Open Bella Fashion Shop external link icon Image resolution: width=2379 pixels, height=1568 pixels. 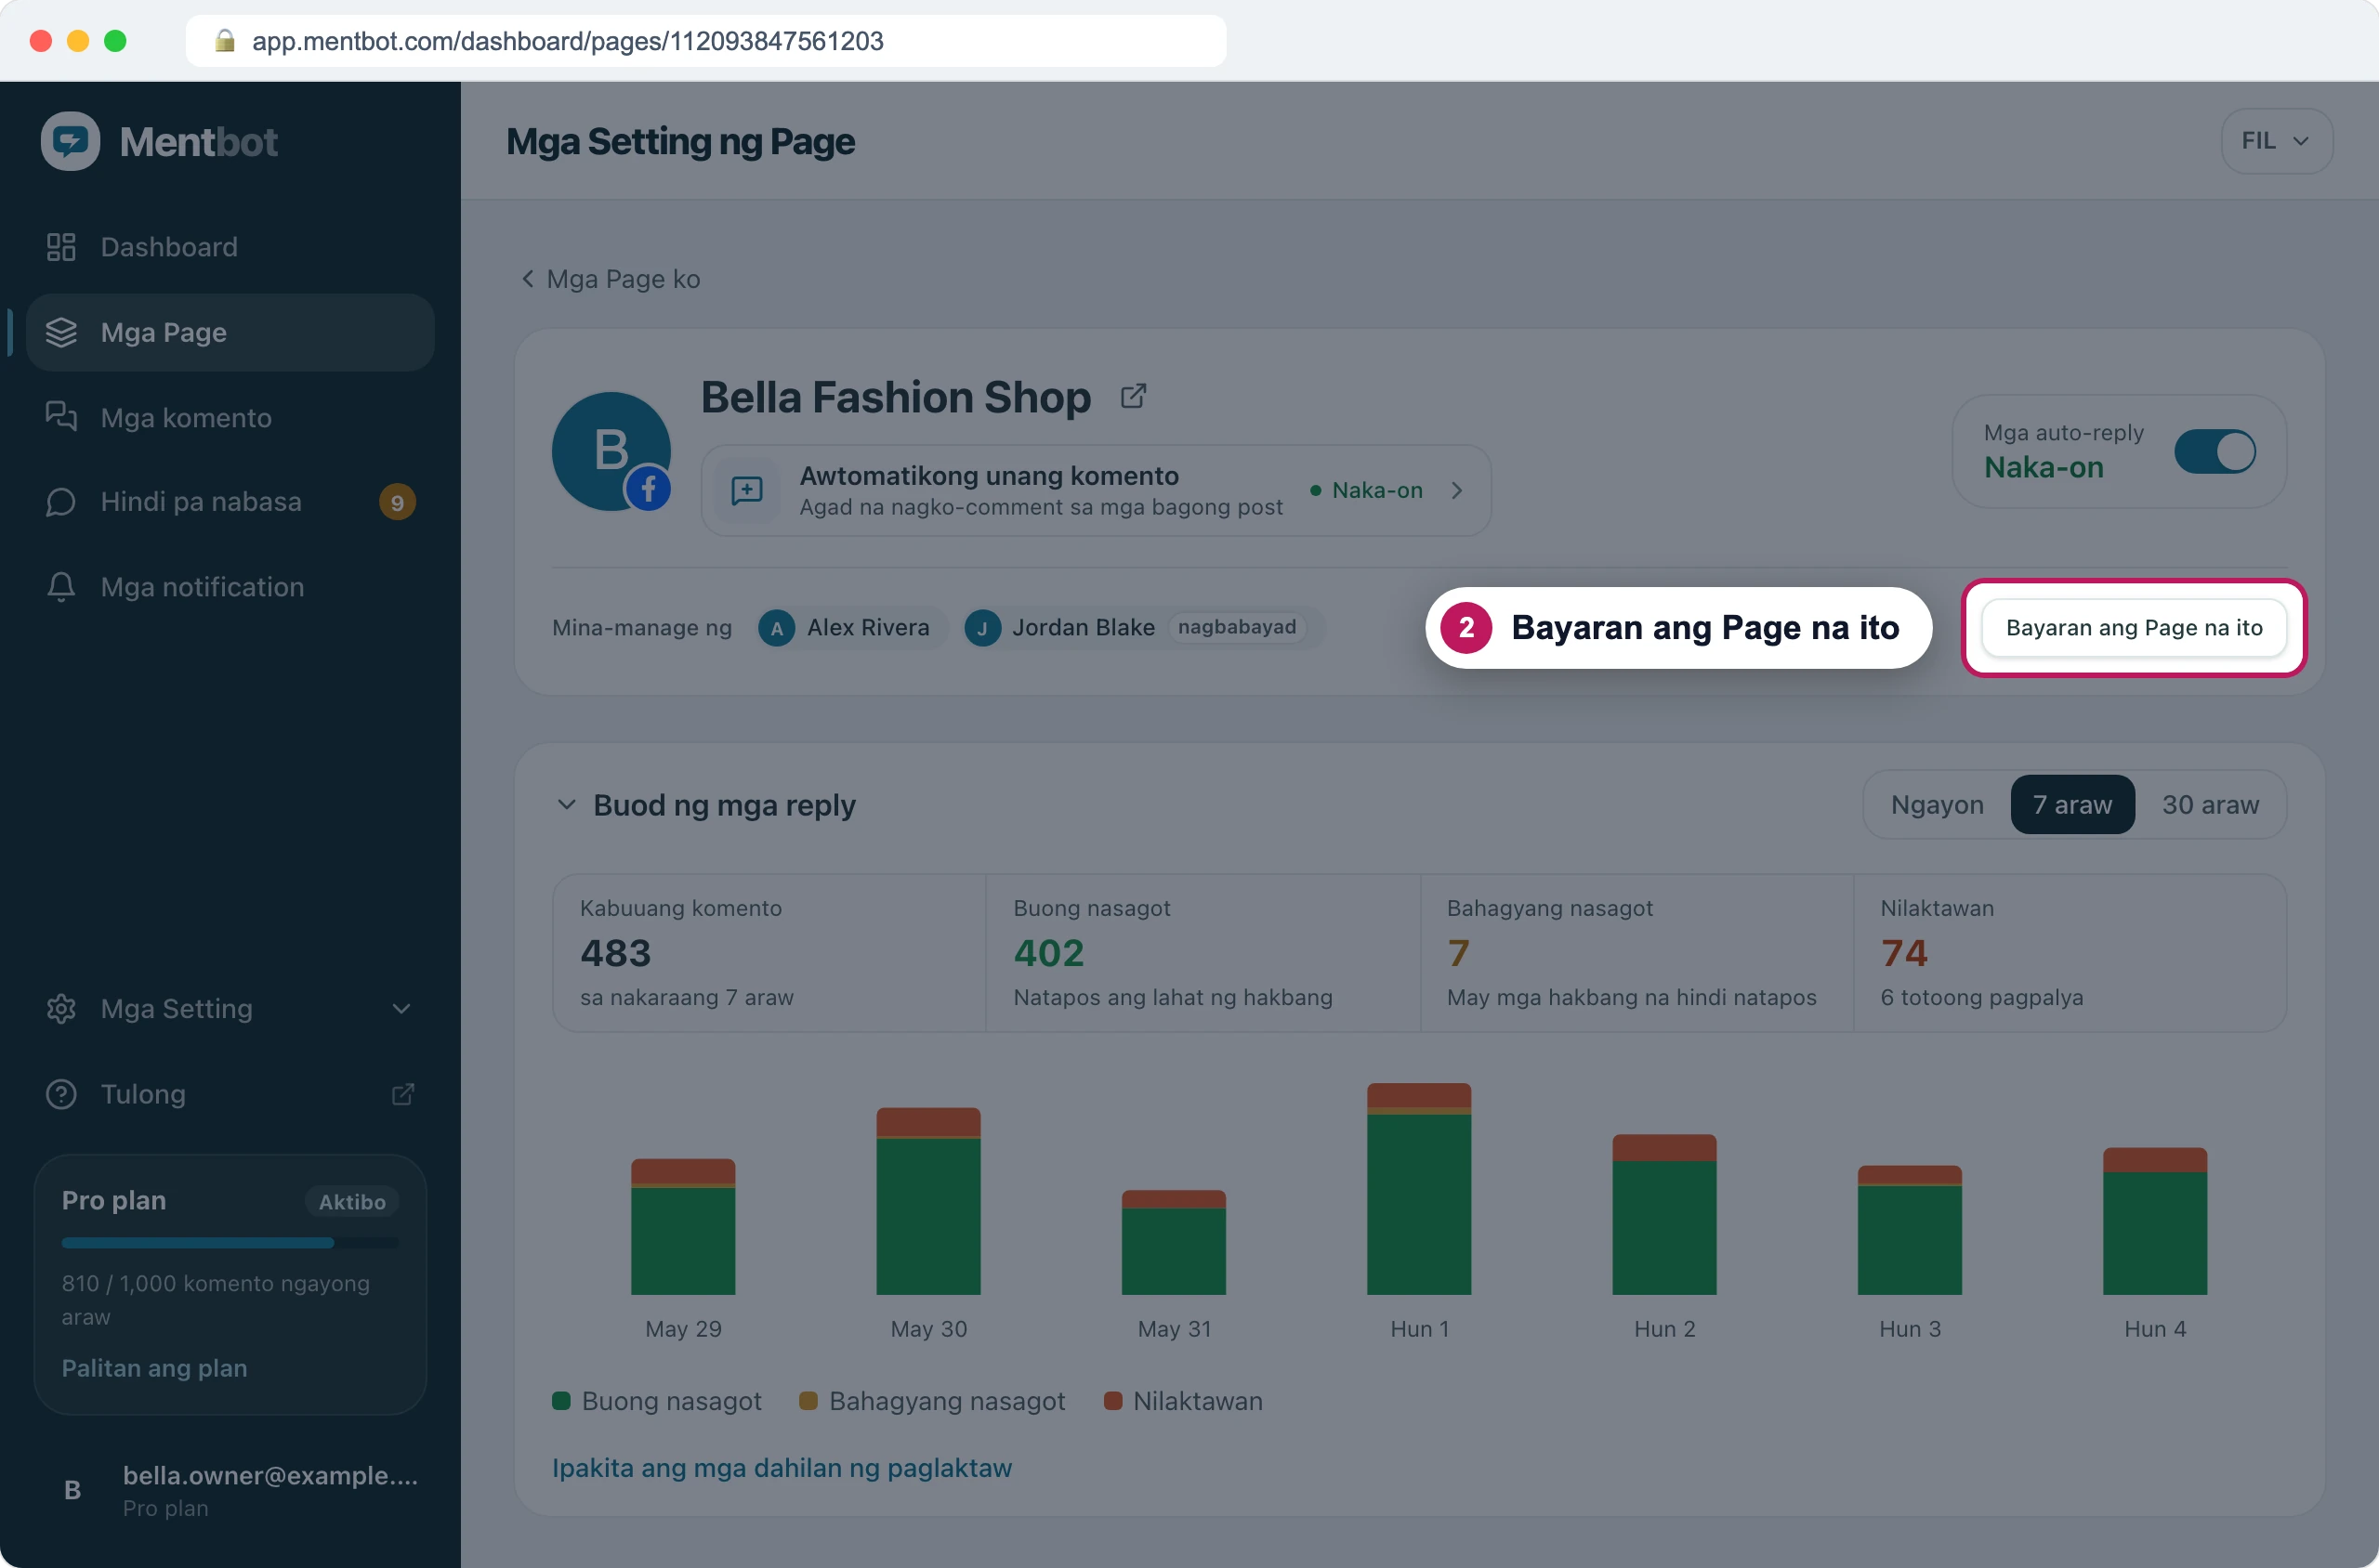(x=1133, y=397)
